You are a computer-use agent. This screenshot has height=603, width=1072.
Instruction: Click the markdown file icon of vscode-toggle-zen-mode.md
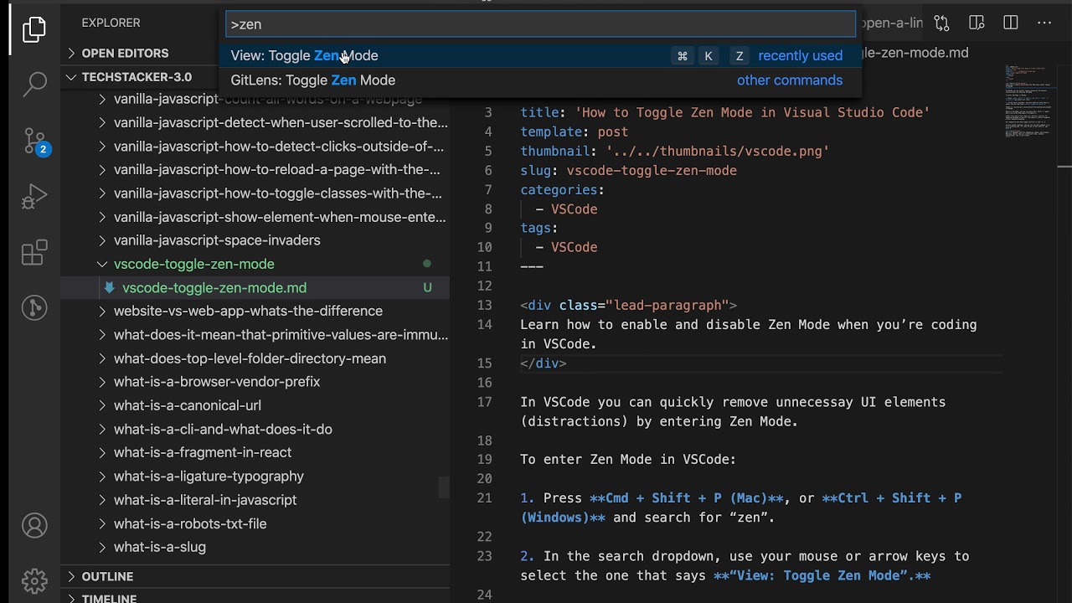click(x=109, y=287)
